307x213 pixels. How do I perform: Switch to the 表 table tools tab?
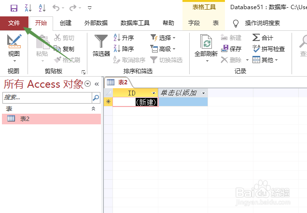pyautogui.click(x=216, y=23)
